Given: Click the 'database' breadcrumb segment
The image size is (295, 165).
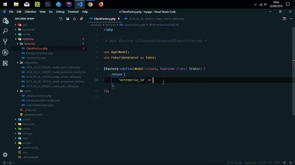Looking at the screenshot, I should (x=96, y=25).
